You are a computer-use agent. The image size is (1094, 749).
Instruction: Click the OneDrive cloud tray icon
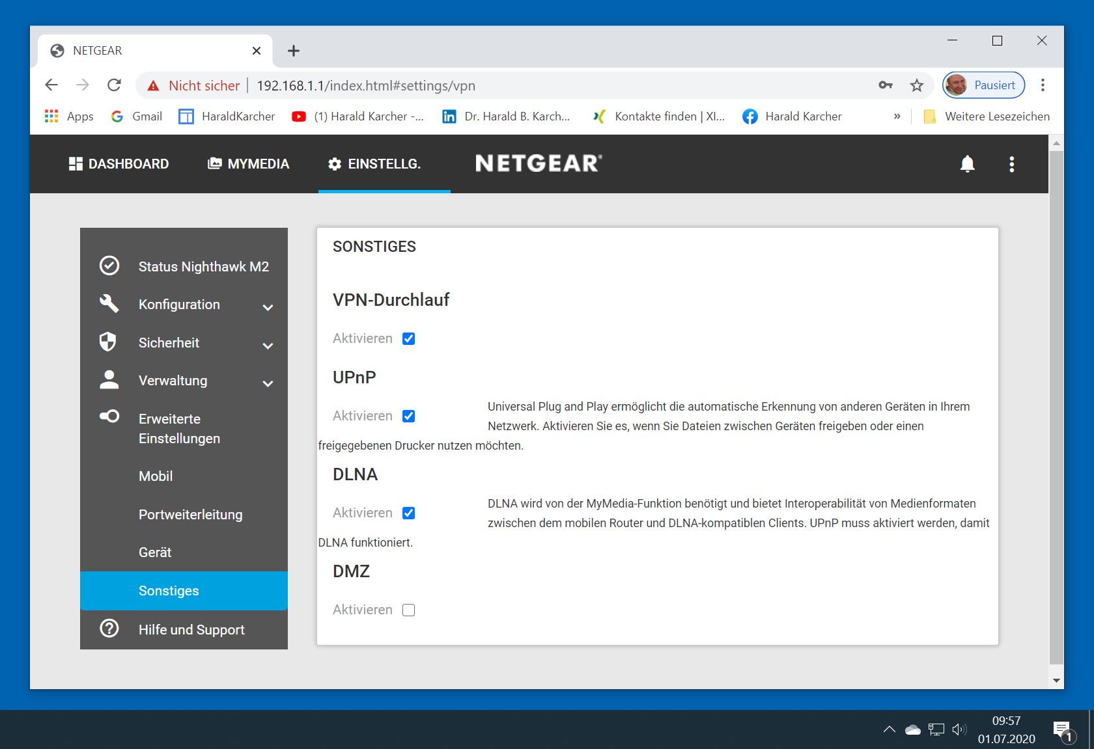[913, 729]
